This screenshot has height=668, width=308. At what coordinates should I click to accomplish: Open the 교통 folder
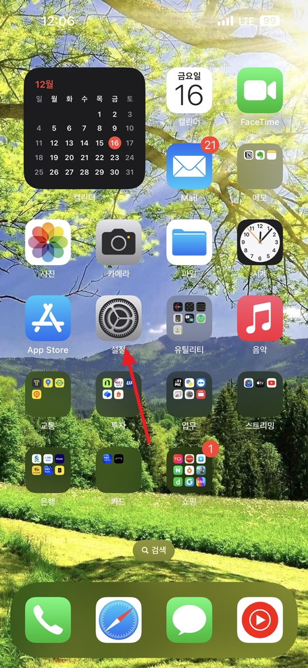tap(48, 394)
